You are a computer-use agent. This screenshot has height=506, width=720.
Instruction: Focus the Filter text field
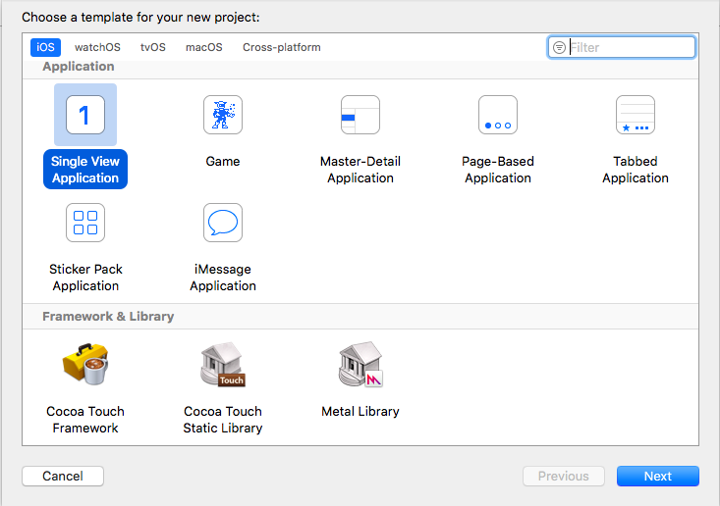(621, 47)
